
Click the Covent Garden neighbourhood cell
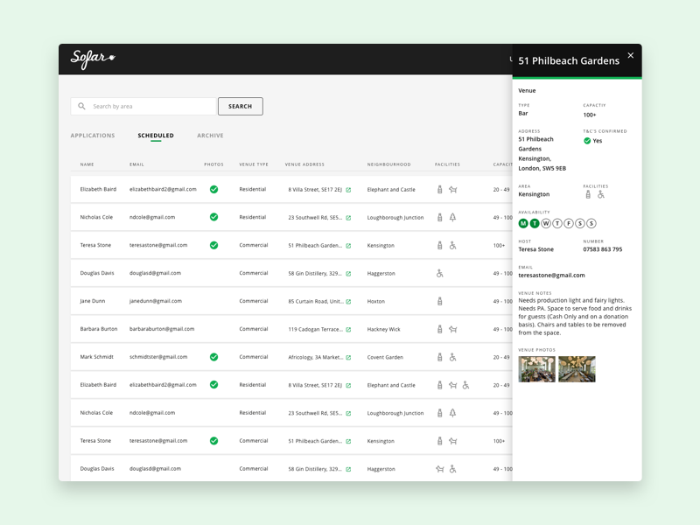pos(385,357)
